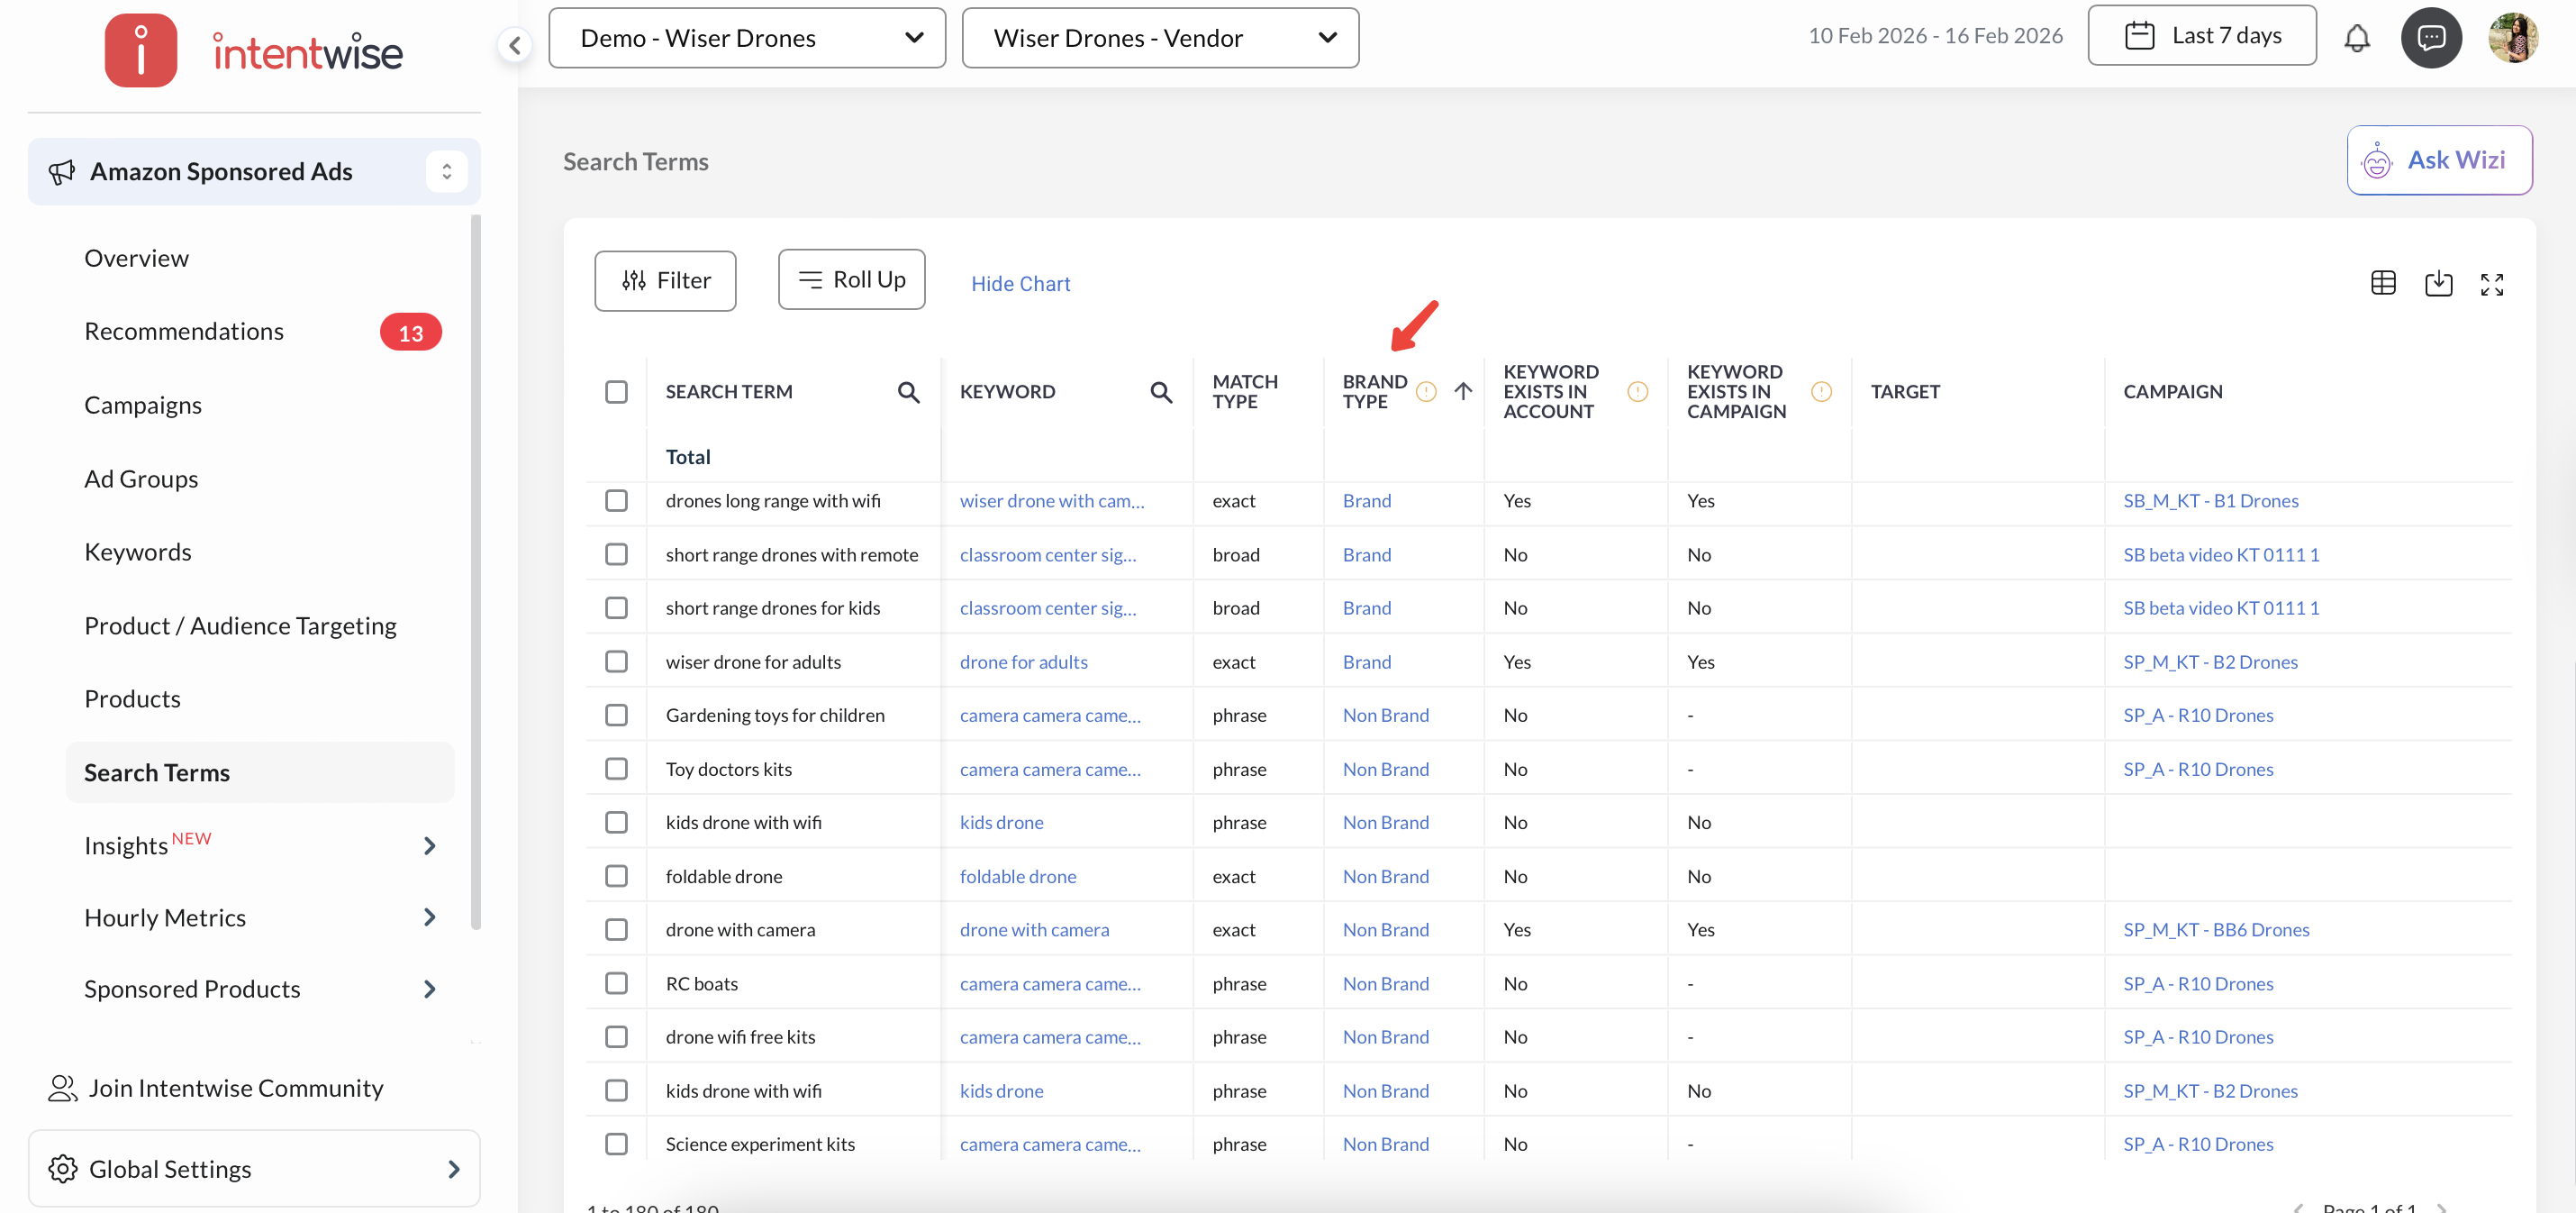
Task: Click the Brand Type info icon
Action: 1426,392
